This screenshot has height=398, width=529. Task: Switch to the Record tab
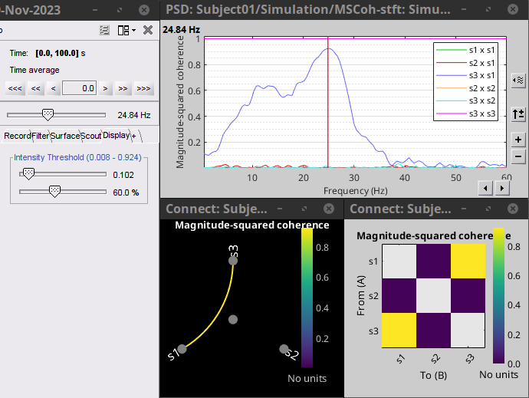[x=17, y=136]
